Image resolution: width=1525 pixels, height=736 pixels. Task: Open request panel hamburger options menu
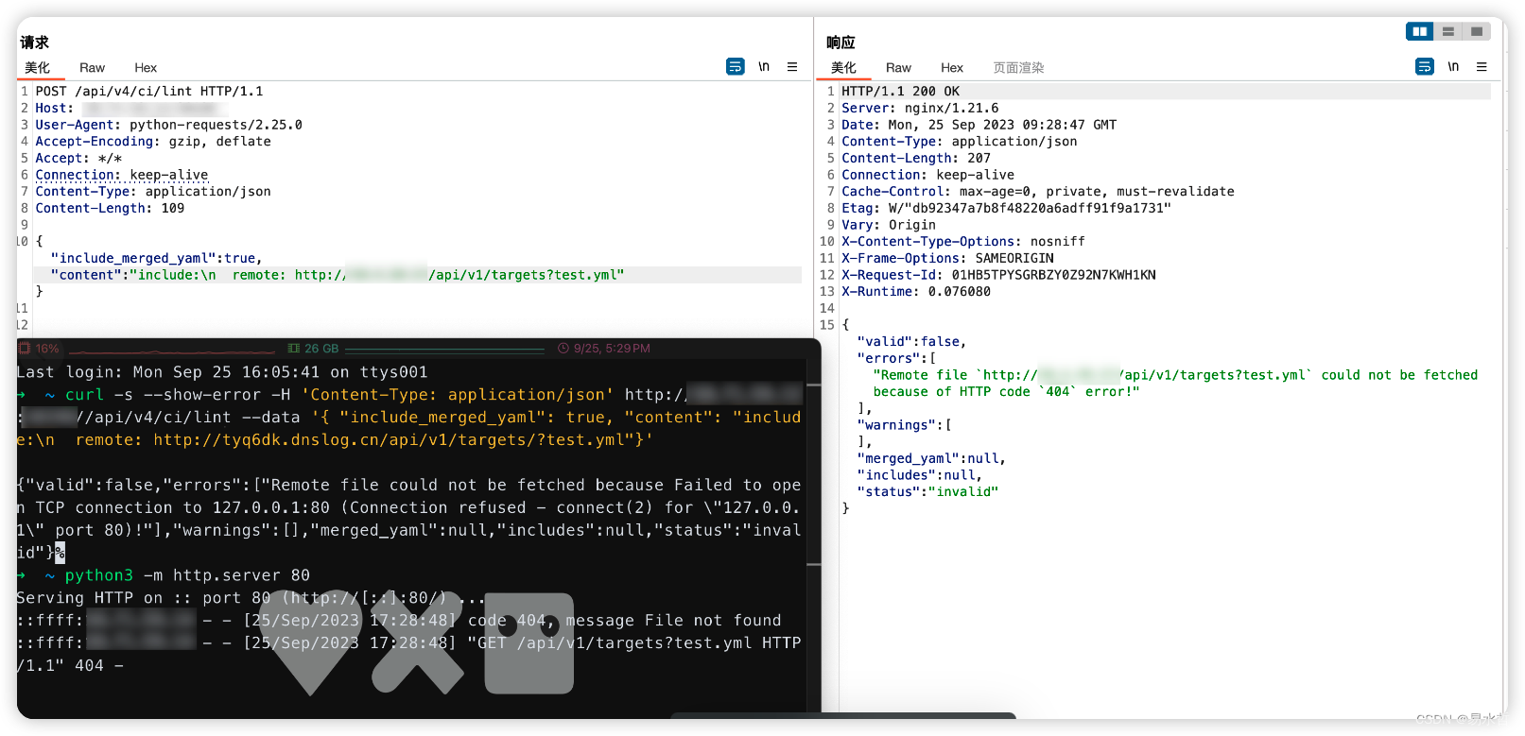[x=792, y=67]
